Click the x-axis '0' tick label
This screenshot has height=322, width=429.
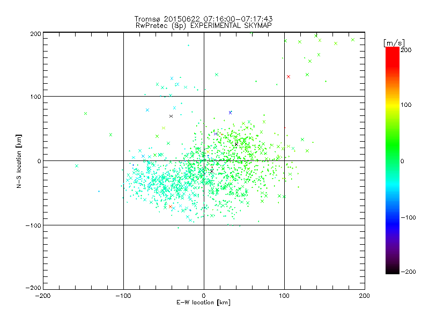point(204,296)
